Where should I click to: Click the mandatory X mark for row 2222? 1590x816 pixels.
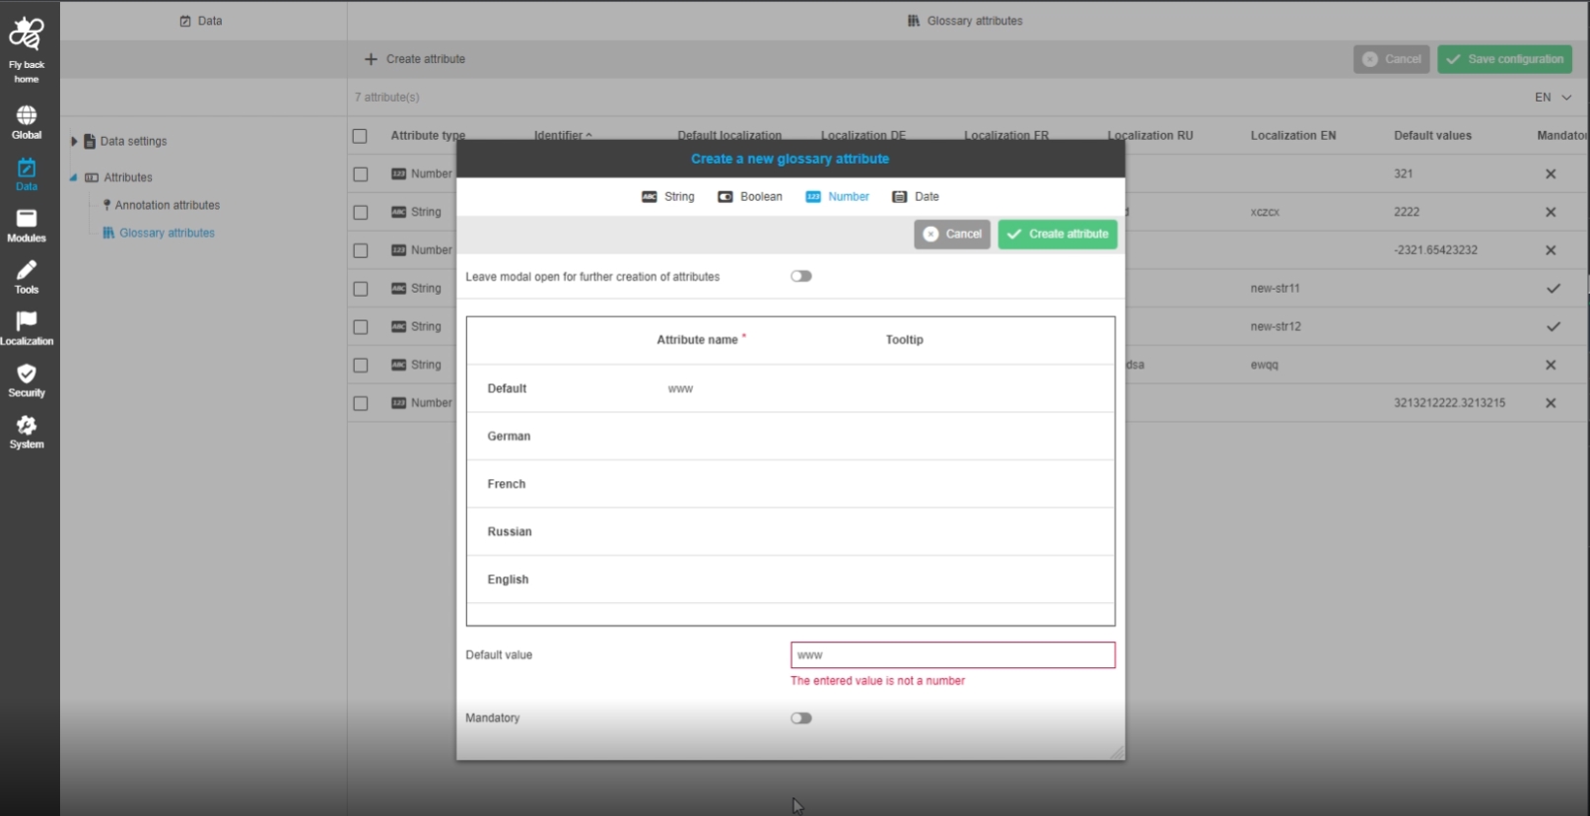[1551, 212]
